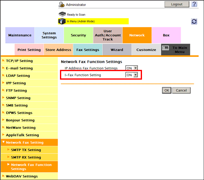Viewport: 204px width, 180px height.
Task: Click the Cancel button
Action: [x=181, y=90]
